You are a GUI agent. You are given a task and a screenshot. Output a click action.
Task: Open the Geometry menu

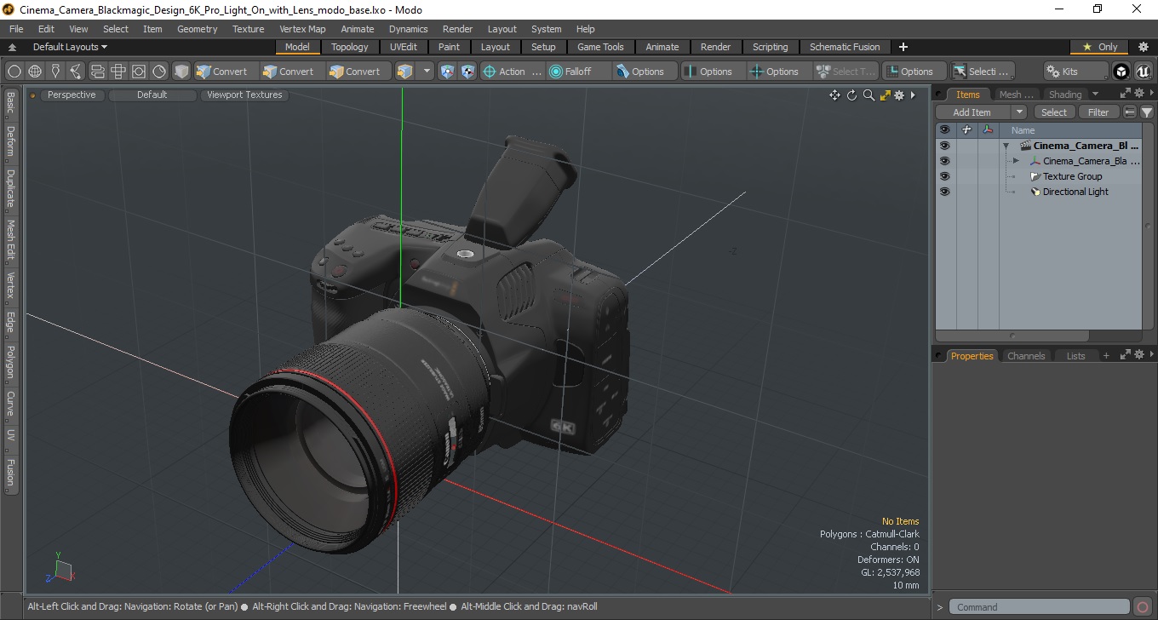tap(197, 29)
